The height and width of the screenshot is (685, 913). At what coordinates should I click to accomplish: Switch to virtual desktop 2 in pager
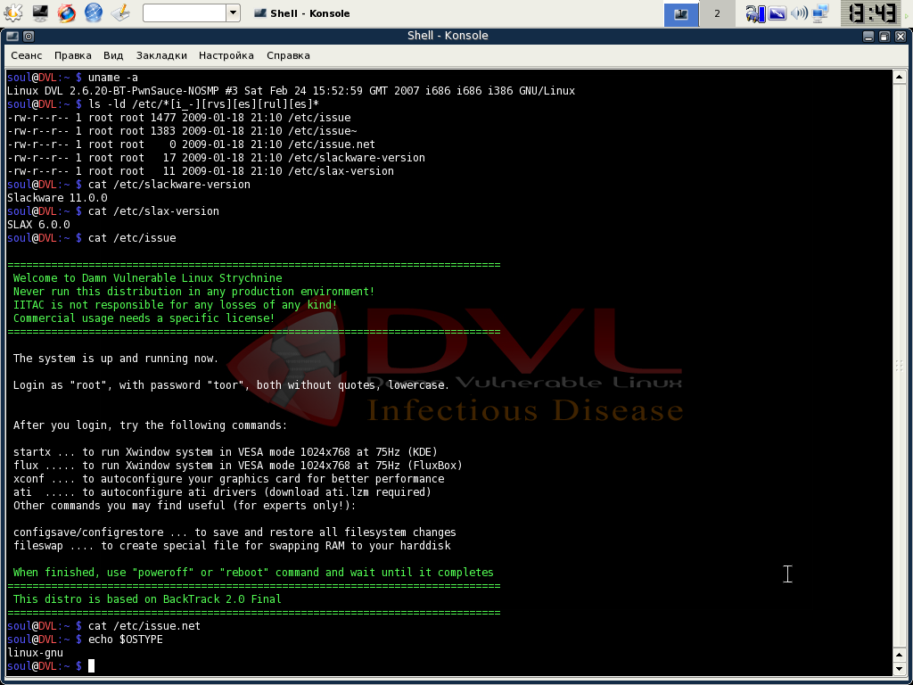coord(717,13)
